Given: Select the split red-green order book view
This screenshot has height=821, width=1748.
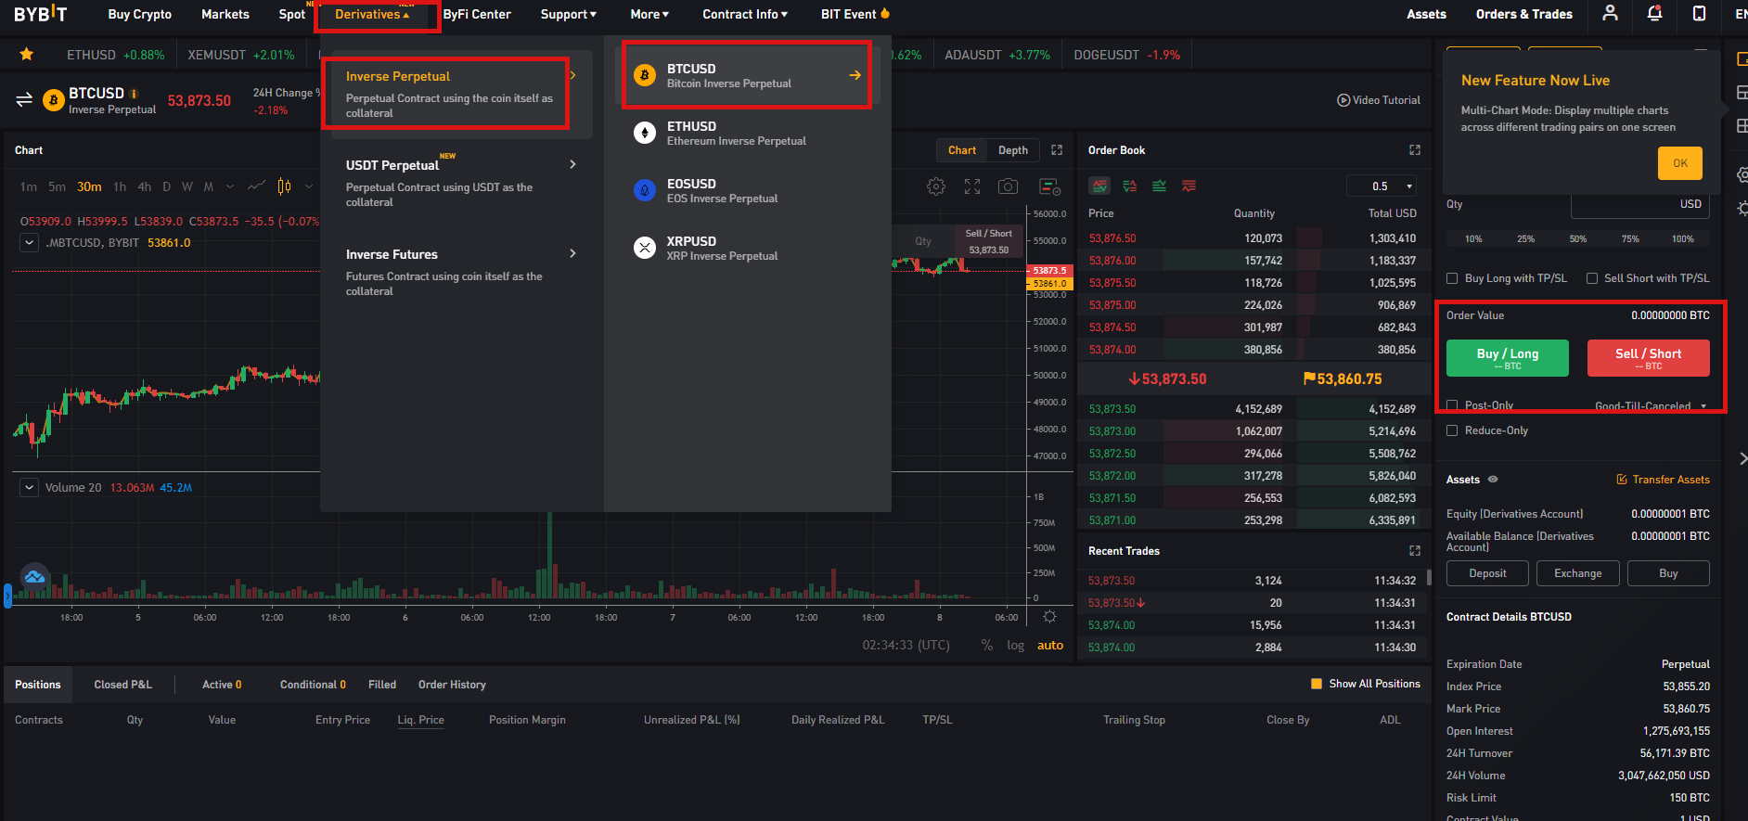Looking at the screenshot, I should pos(1129,186).
